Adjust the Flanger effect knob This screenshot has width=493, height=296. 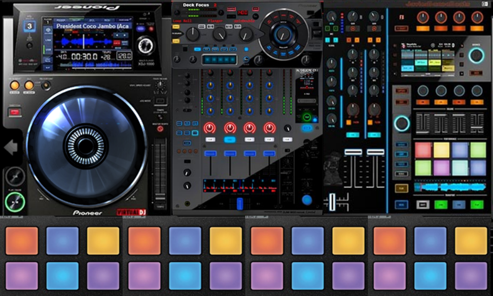click(x=219, y=35)
